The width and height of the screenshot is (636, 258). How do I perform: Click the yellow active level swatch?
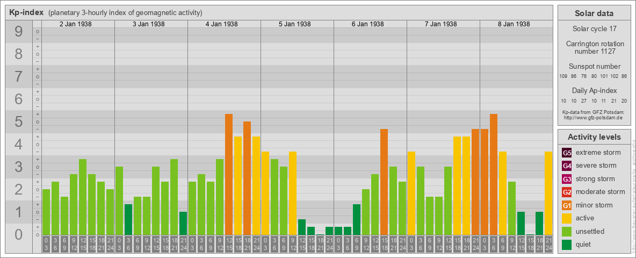pos(567,218)
